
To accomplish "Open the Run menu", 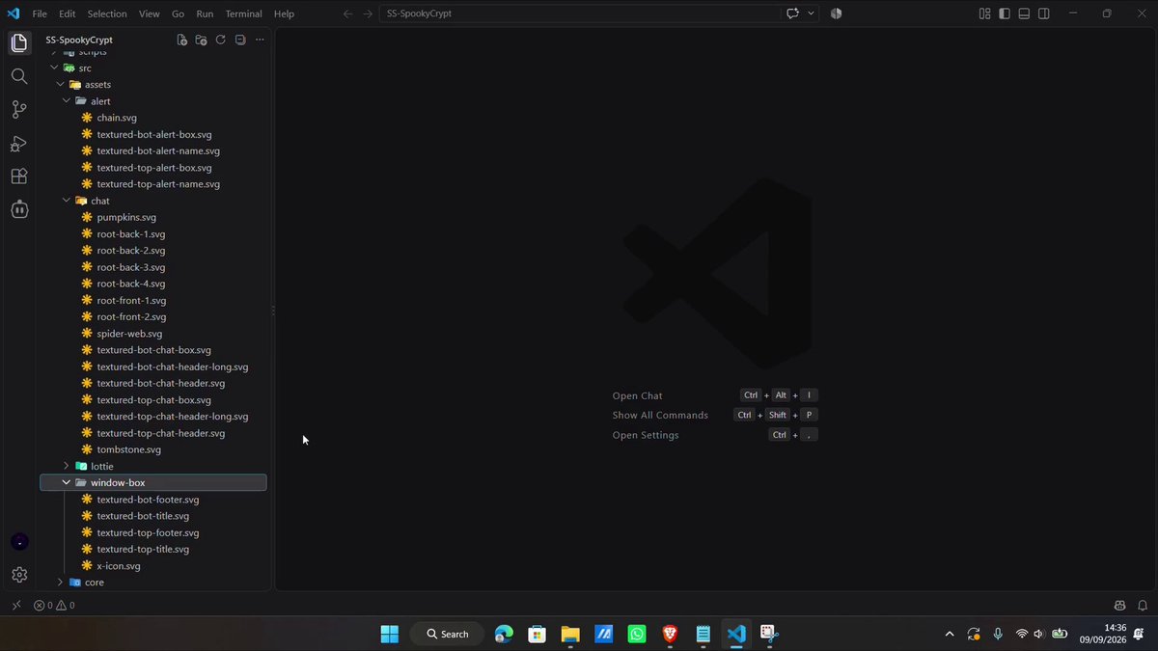I will 205,14.
